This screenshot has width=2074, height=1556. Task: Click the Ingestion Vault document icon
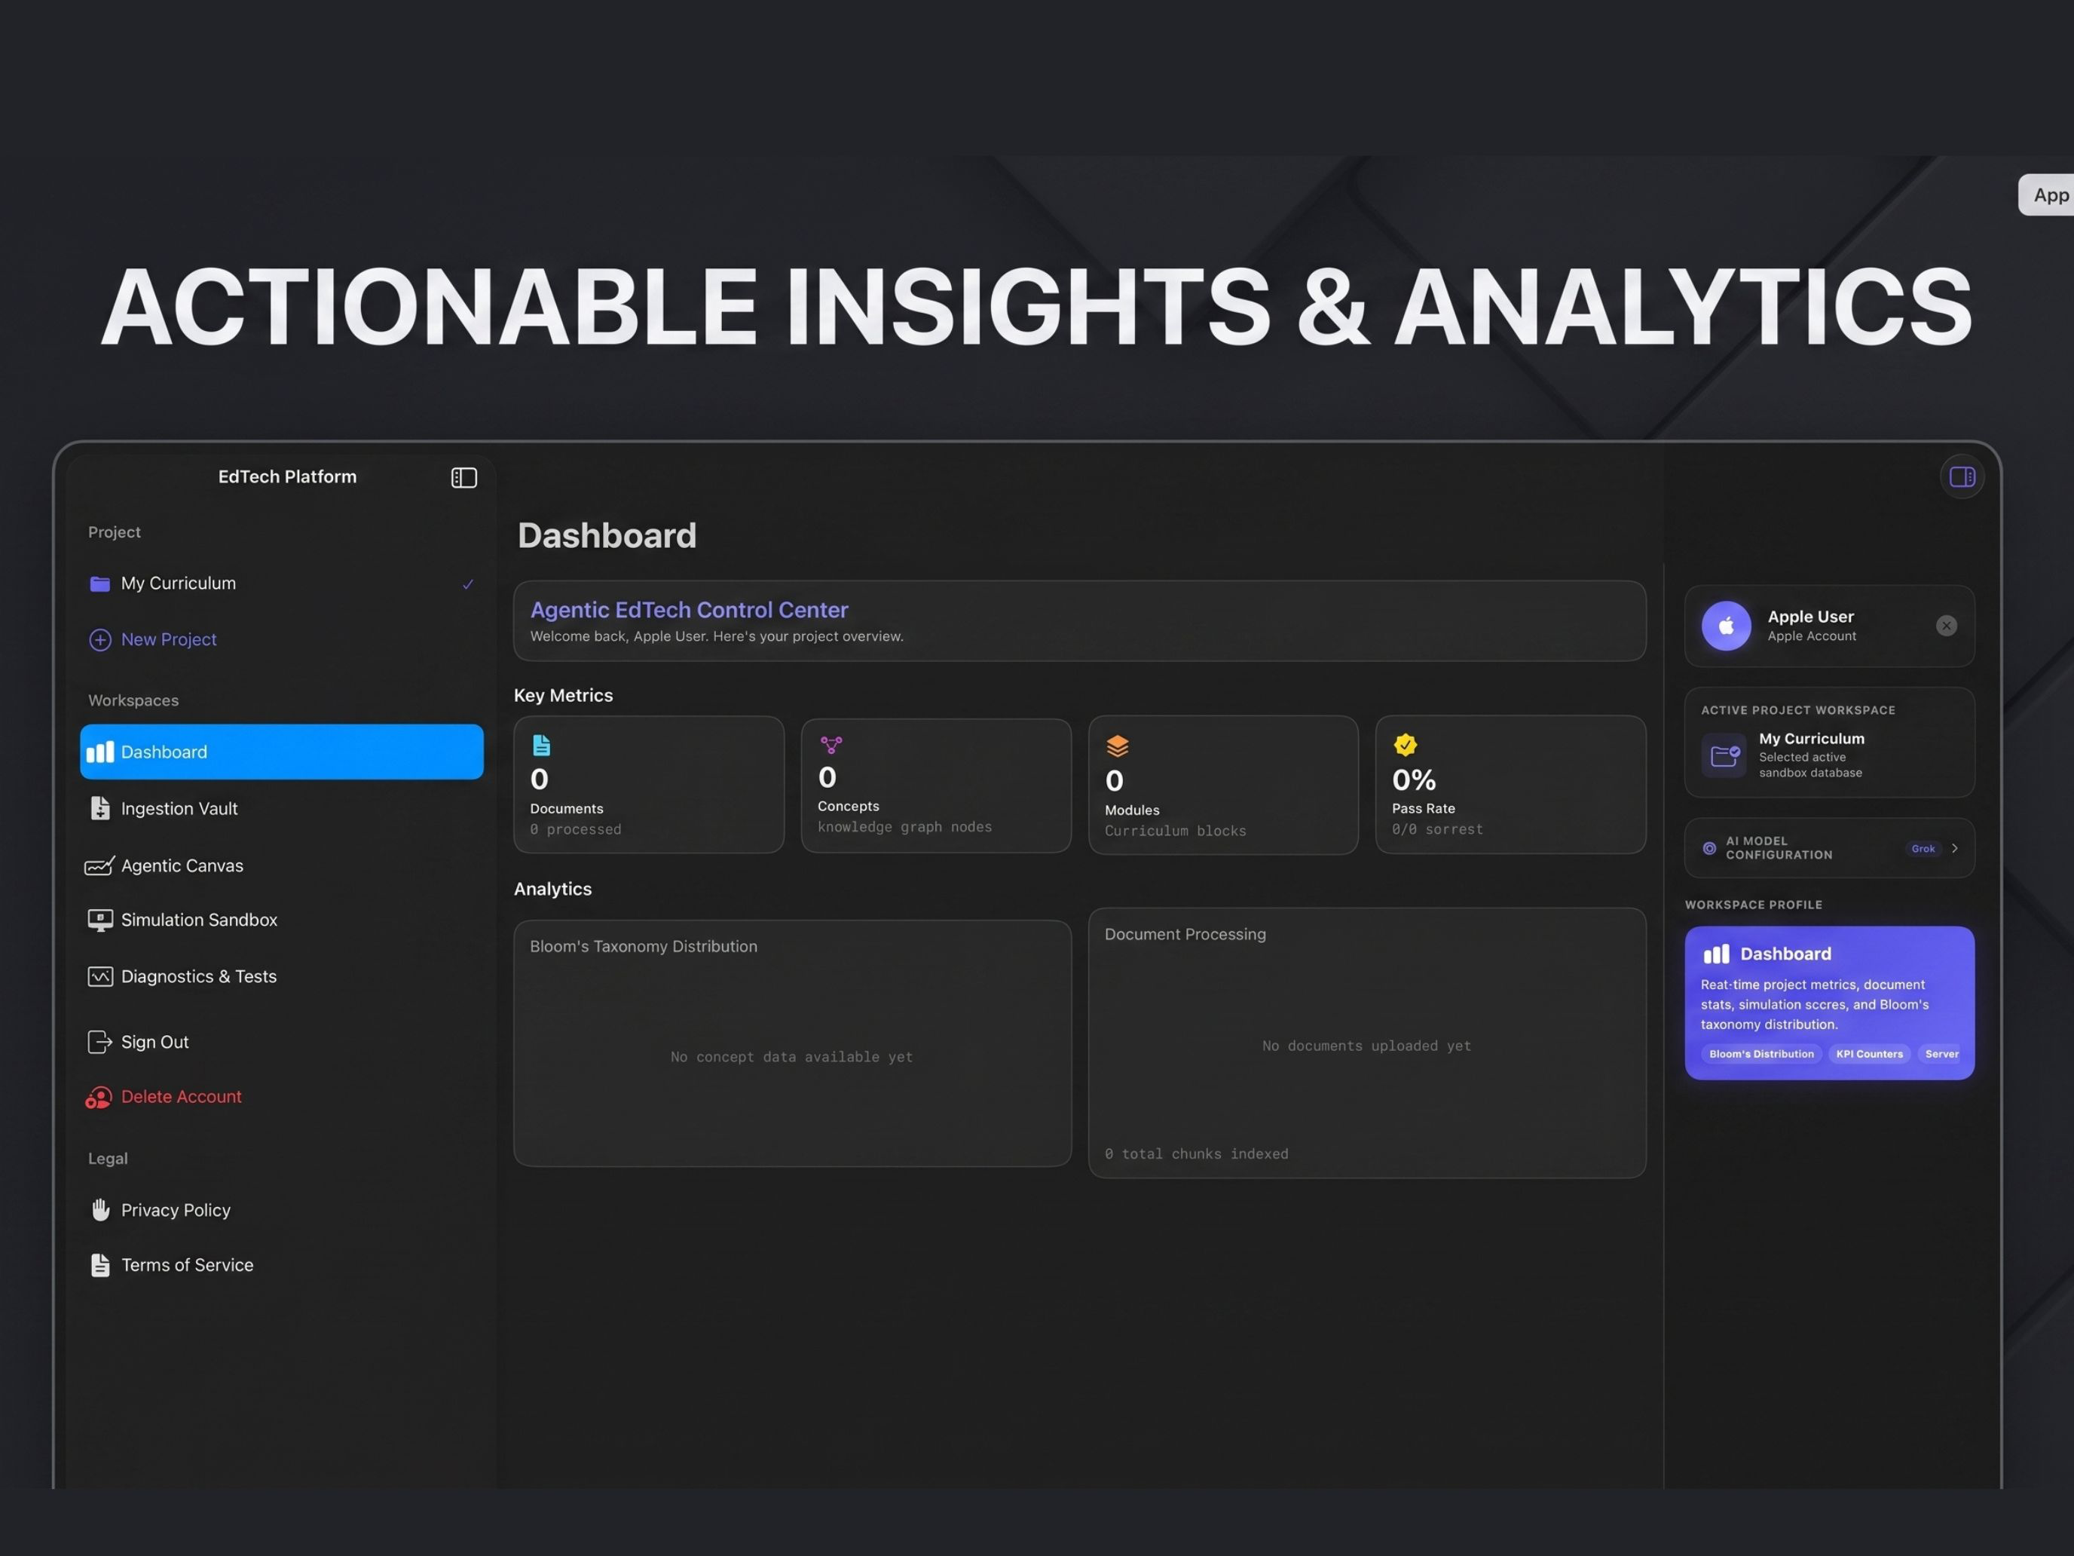pyautogui.click(x=99, y=808)
